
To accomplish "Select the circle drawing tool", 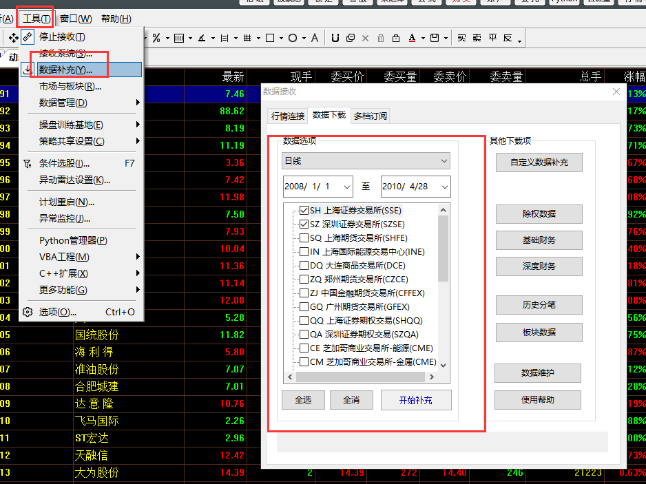I will pyautogui.click(x=293, y=38).
